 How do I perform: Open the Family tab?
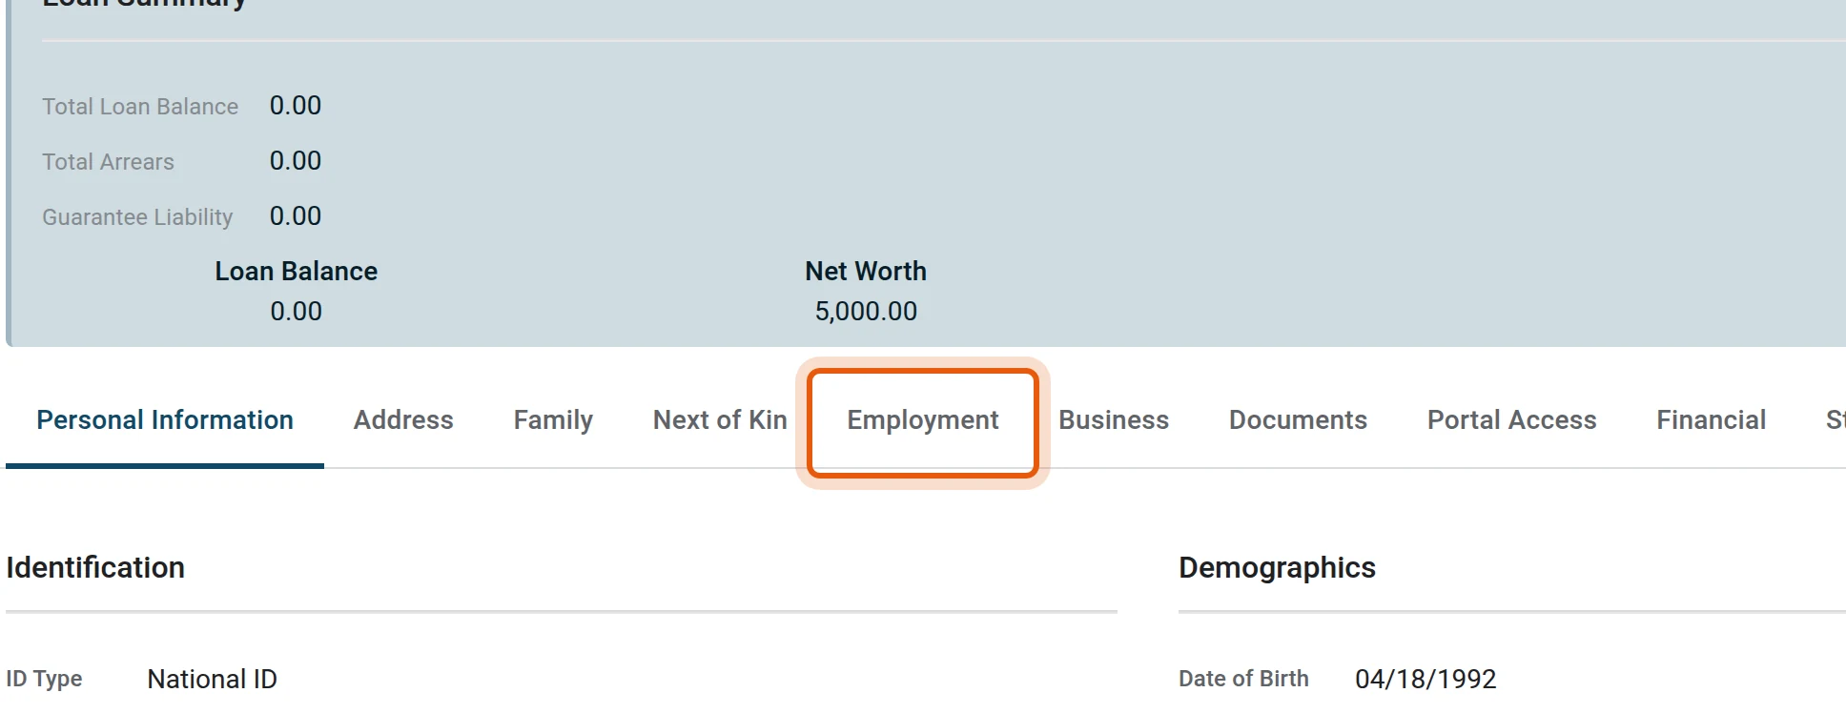coord(553,420)
